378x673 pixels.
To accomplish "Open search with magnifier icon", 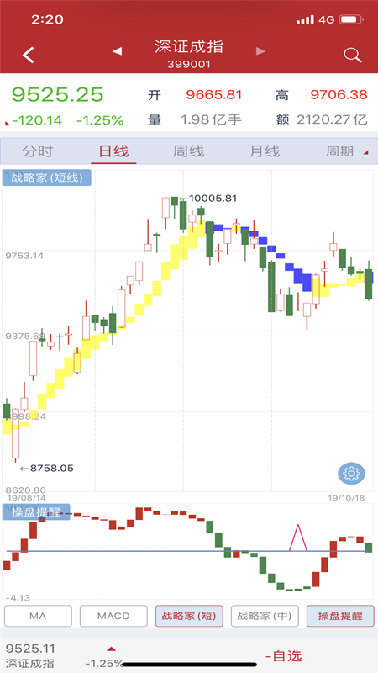I will pos(352,56).
